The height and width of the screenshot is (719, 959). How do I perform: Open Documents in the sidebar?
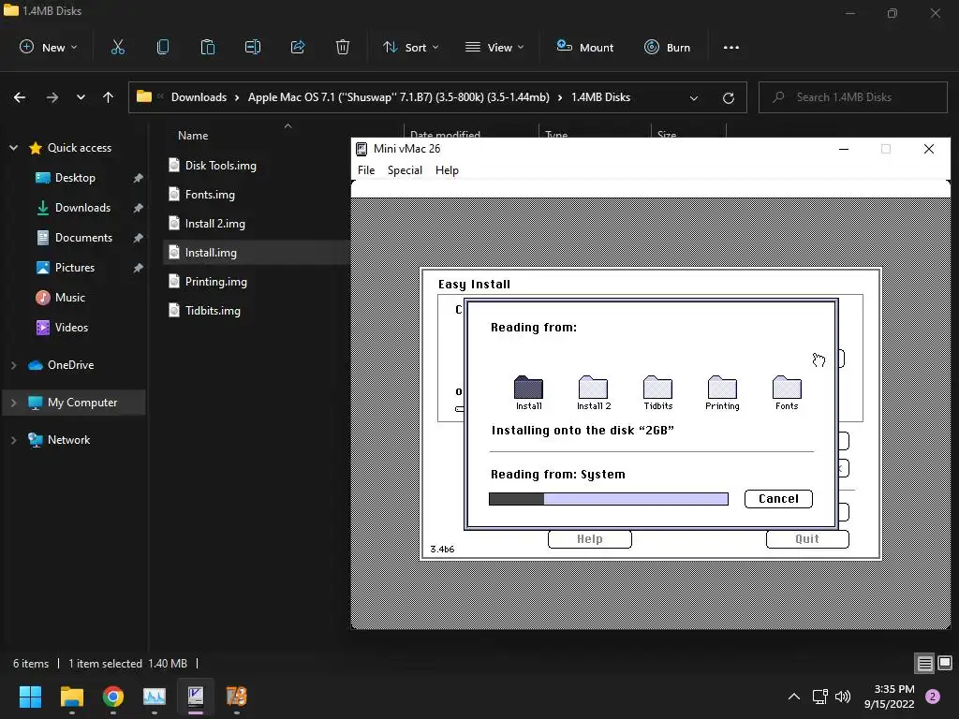tap(83, 238)
